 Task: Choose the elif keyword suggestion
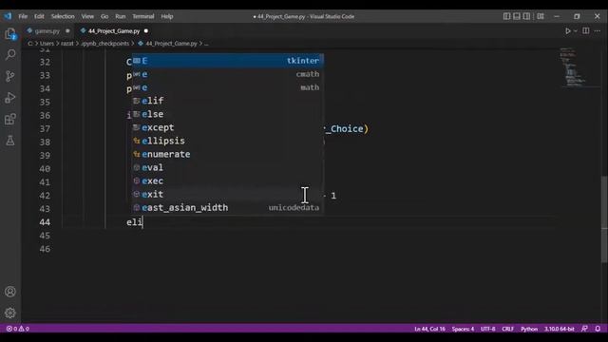point(227,101)
